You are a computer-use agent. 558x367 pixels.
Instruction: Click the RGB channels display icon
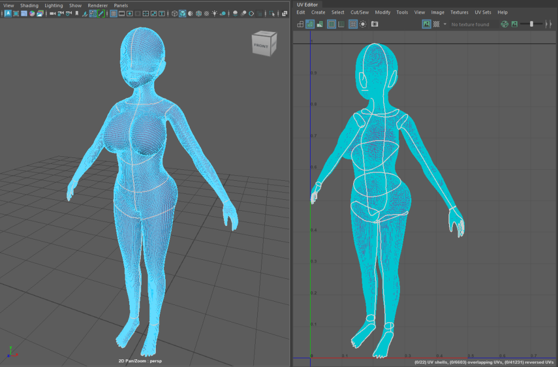pos(505,24)
